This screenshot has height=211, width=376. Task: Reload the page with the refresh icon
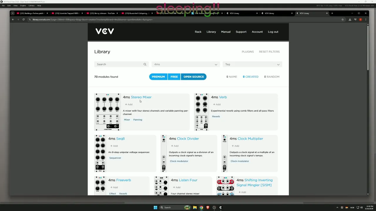tap(23, 19)
